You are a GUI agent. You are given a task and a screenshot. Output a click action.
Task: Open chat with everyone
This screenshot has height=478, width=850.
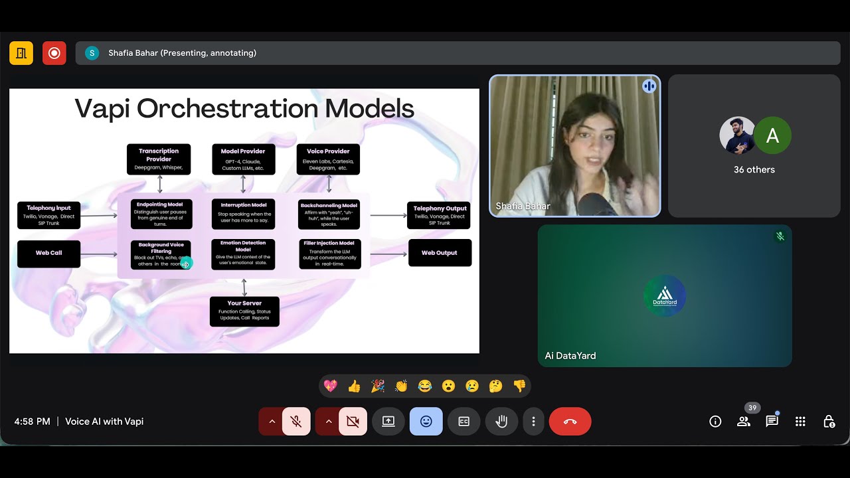point(772,422)
